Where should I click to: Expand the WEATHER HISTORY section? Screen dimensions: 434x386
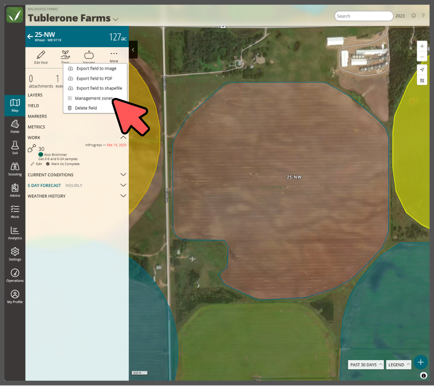click(x=123, y=196)
